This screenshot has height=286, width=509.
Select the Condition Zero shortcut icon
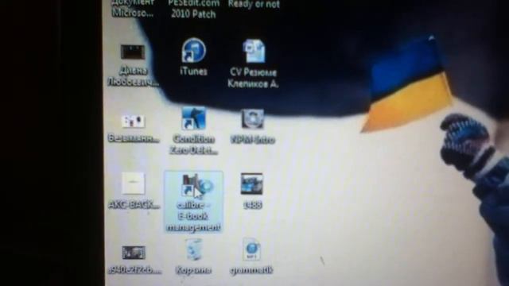tap(193, 118)
